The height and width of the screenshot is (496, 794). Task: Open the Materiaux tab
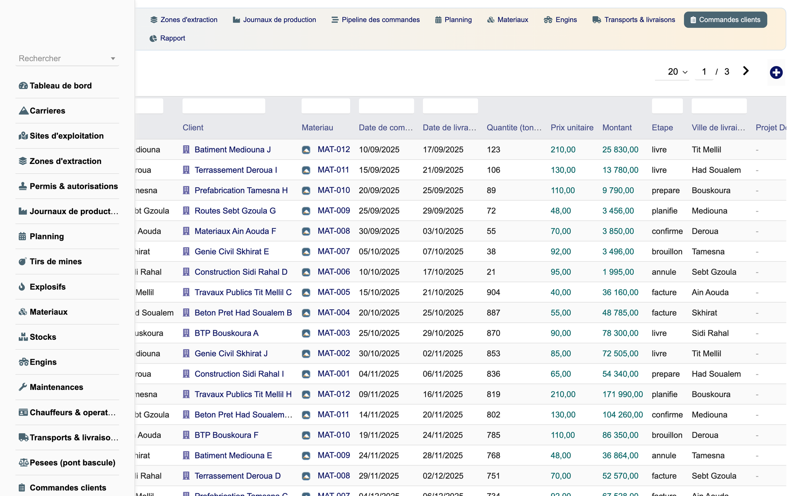508,20
